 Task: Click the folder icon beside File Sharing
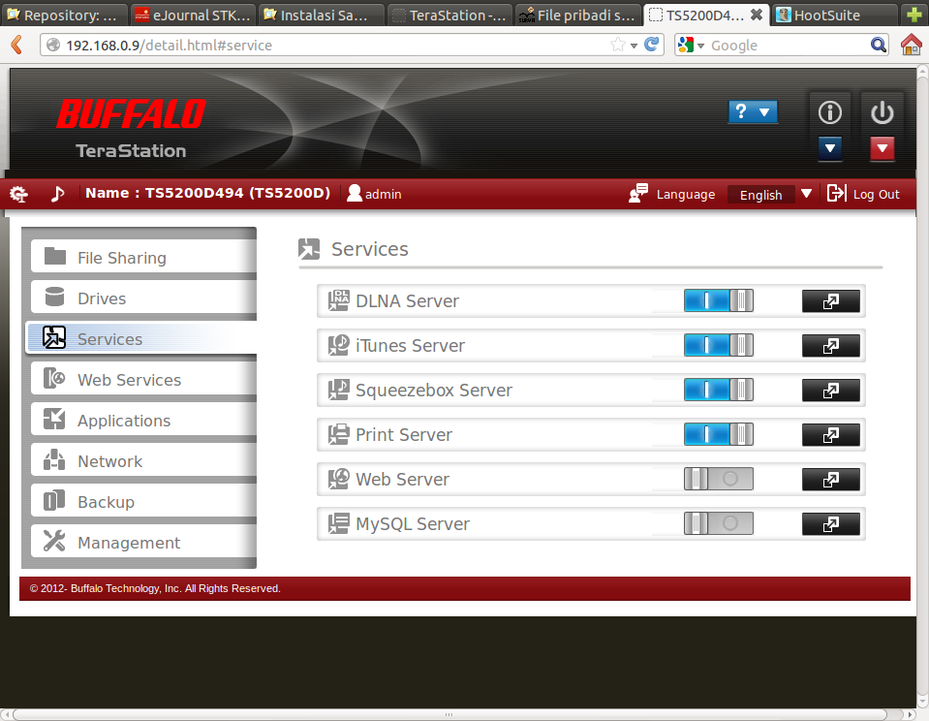pos(55,257)
